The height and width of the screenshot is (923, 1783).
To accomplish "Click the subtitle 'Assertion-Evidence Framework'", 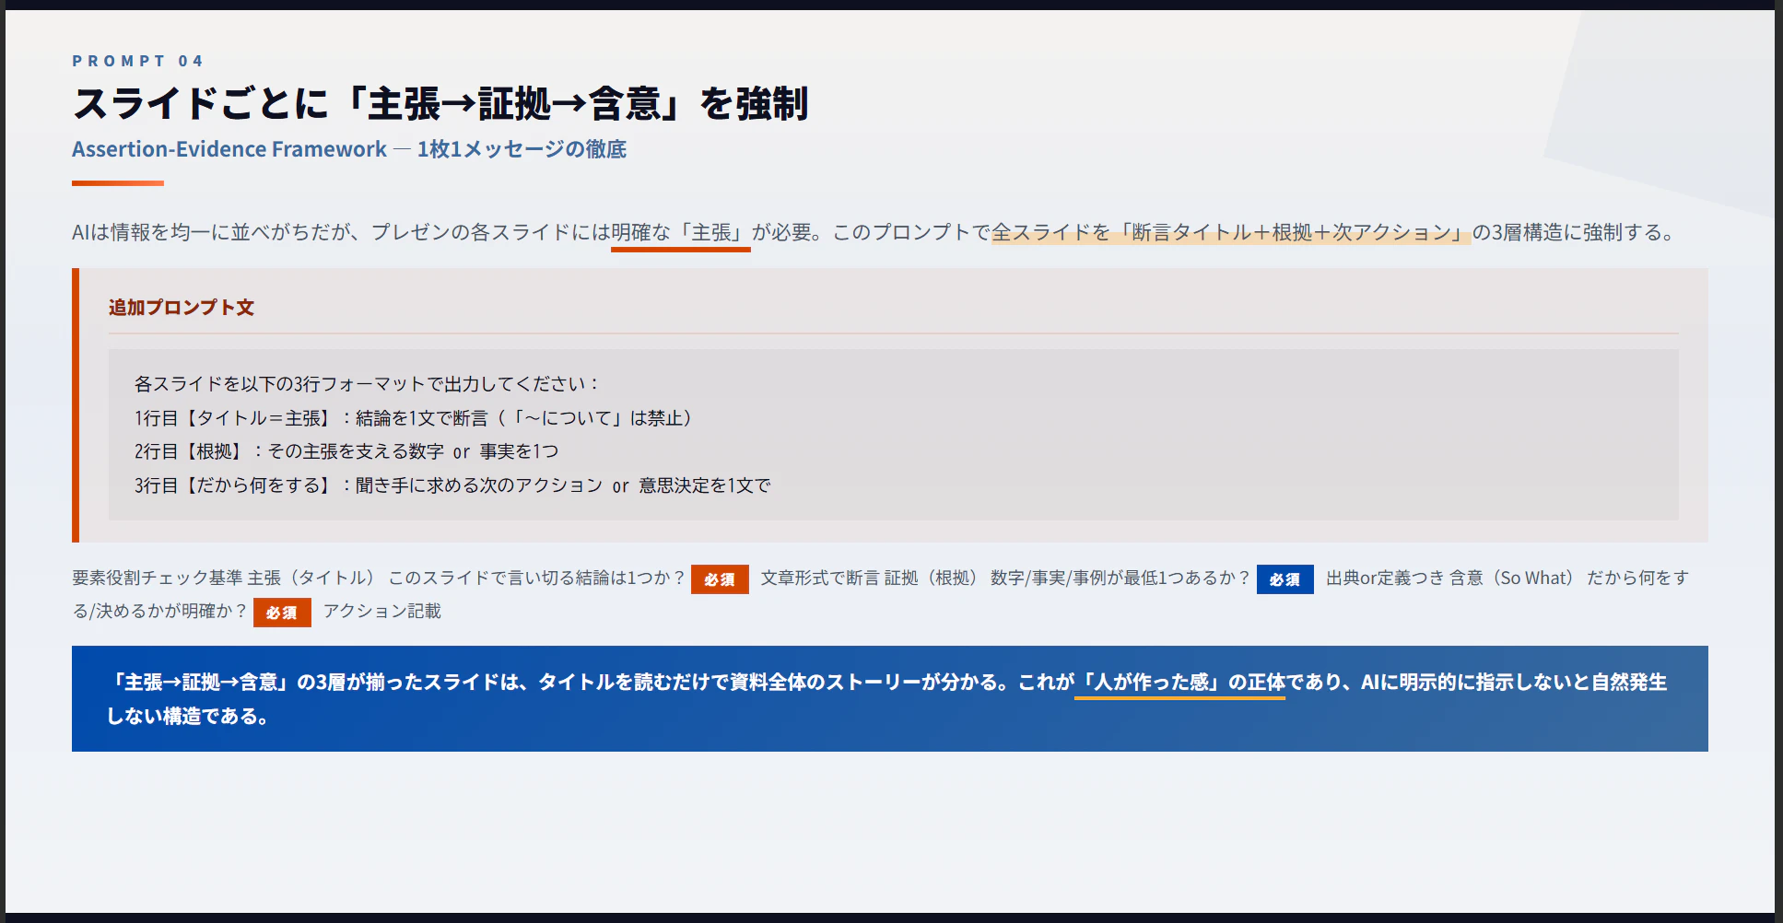I will click(x=229, y=149).
